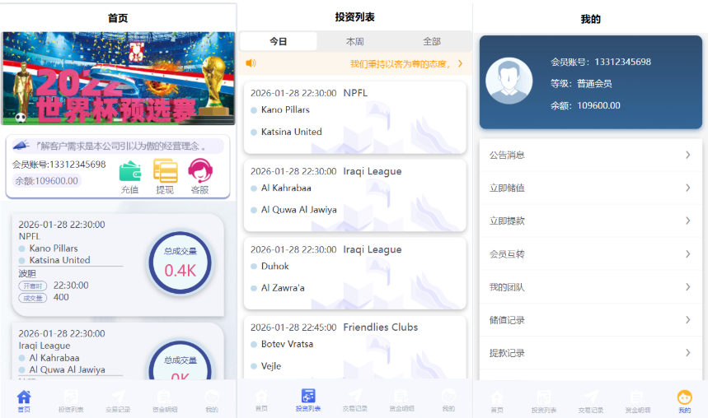Open 我的团队 menu entry

[591, 287]
